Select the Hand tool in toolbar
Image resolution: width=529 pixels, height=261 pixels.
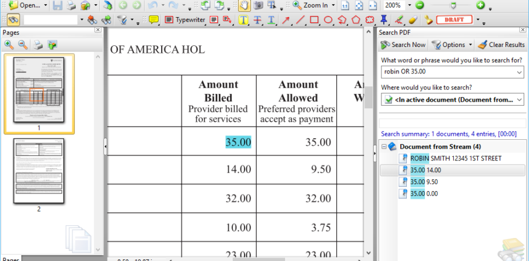(244, 5)
